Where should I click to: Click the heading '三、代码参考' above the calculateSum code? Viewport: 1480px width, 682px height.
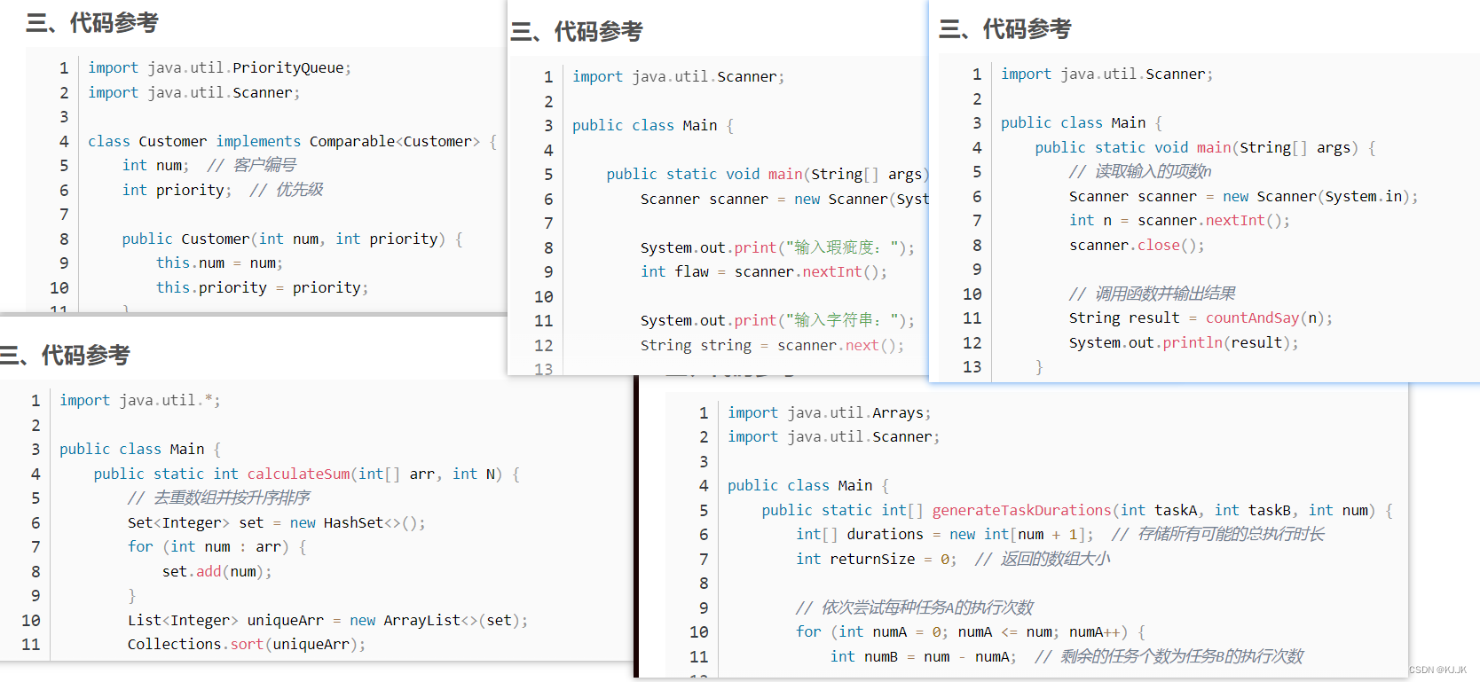click(x=65, y=356)
